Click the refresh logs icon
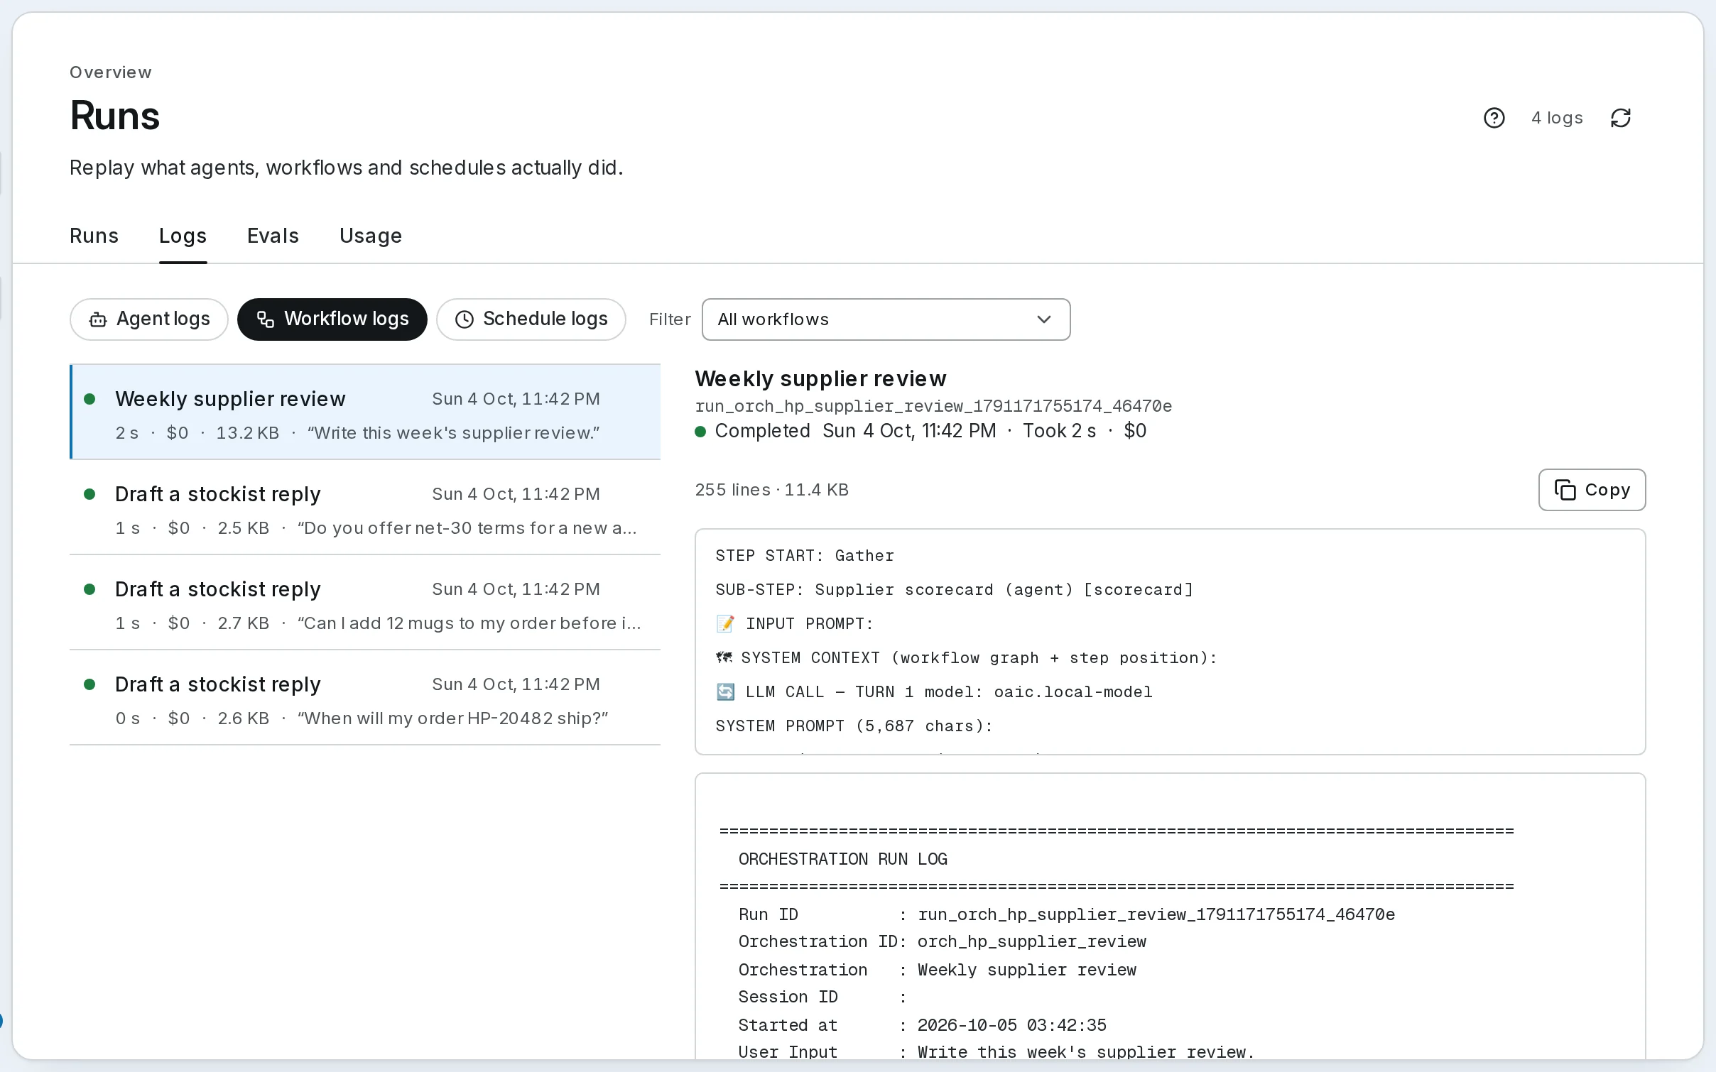 [1620, 118]
